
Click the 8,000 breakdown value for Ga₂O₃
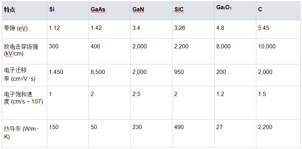tap(223, 47)
